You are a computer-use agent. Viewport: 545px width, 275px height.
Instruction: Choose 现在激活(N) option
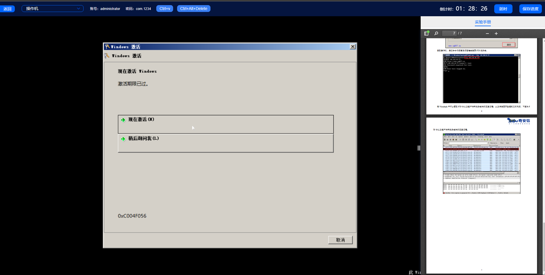[226, 124]
